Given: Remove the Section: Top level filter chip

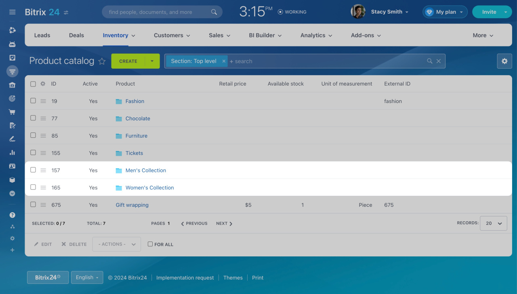Looking at the screenshot, I should (224, 61).
